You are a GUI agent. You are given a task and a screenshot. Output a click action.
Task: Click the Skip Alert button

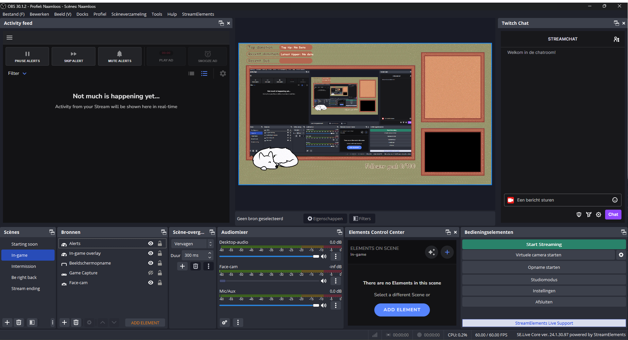tap(74, 57)
